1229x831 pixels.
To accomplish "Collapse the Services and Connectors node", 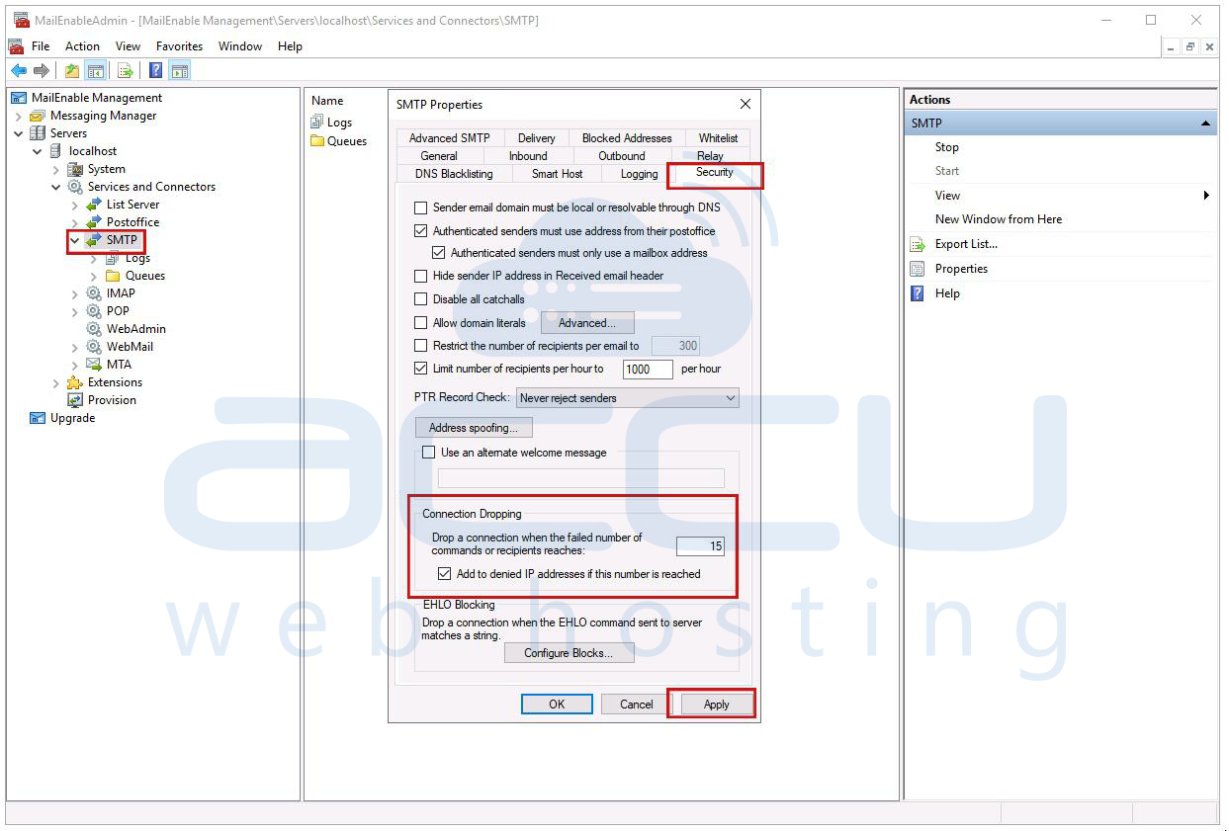I will click(x=56, y=187).
